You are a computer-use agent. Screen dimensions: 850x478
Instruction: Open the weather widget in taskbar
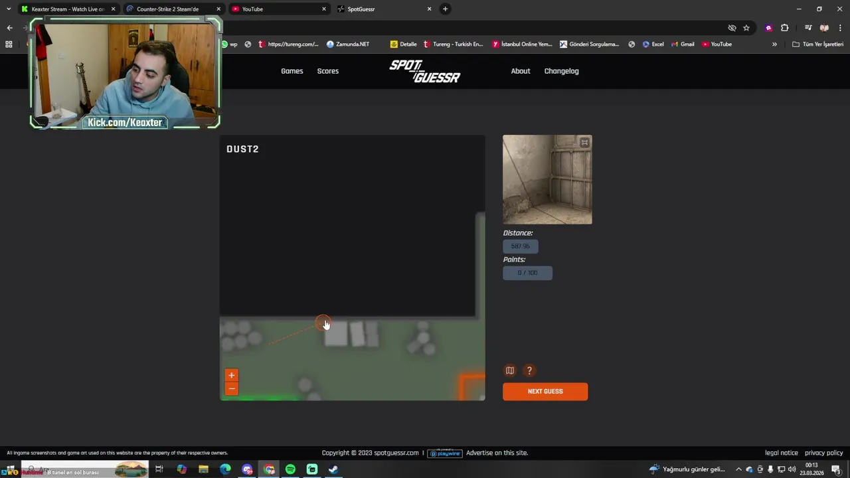687,469
